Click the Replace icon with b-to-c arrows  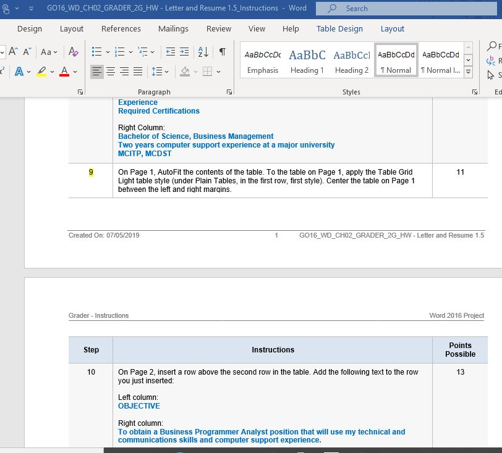[x=492, y=60]
